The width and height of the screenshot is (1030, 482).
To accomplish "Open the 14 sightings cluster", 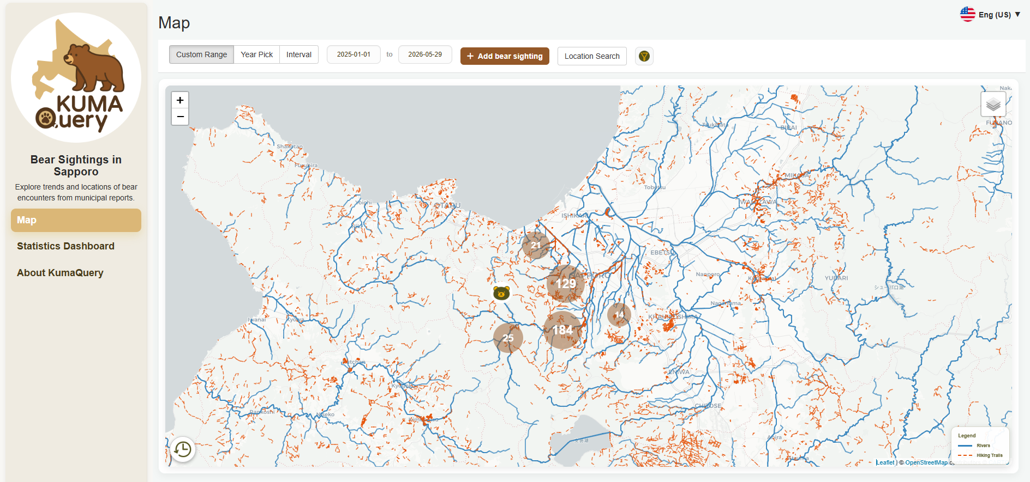I will pos(619,314).
